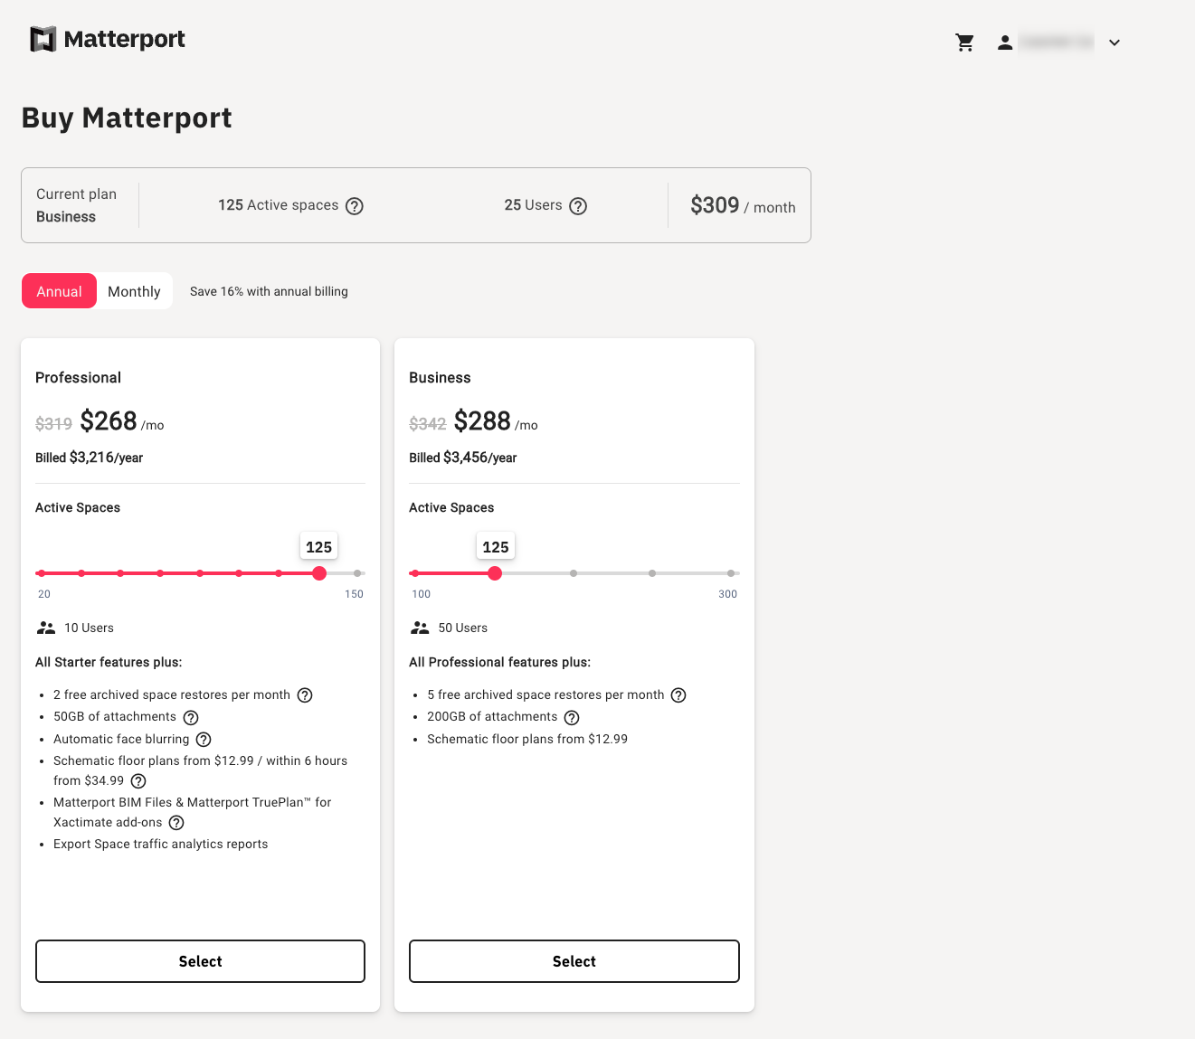Click the $309 / month price
Viewport: 1195px width, 1039px height.
click(743, 205)
